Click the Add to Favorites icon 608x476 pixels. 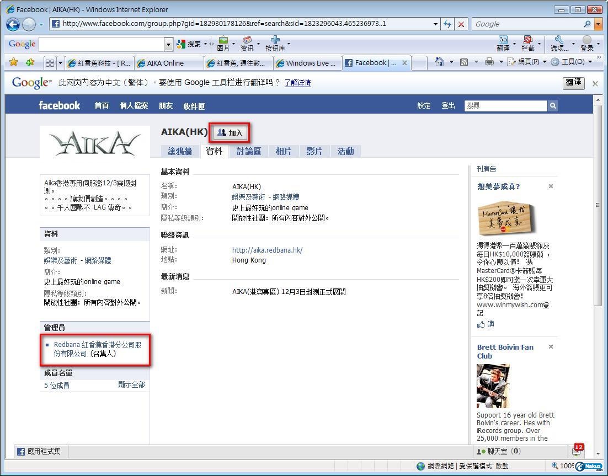(x=30, y=62)
